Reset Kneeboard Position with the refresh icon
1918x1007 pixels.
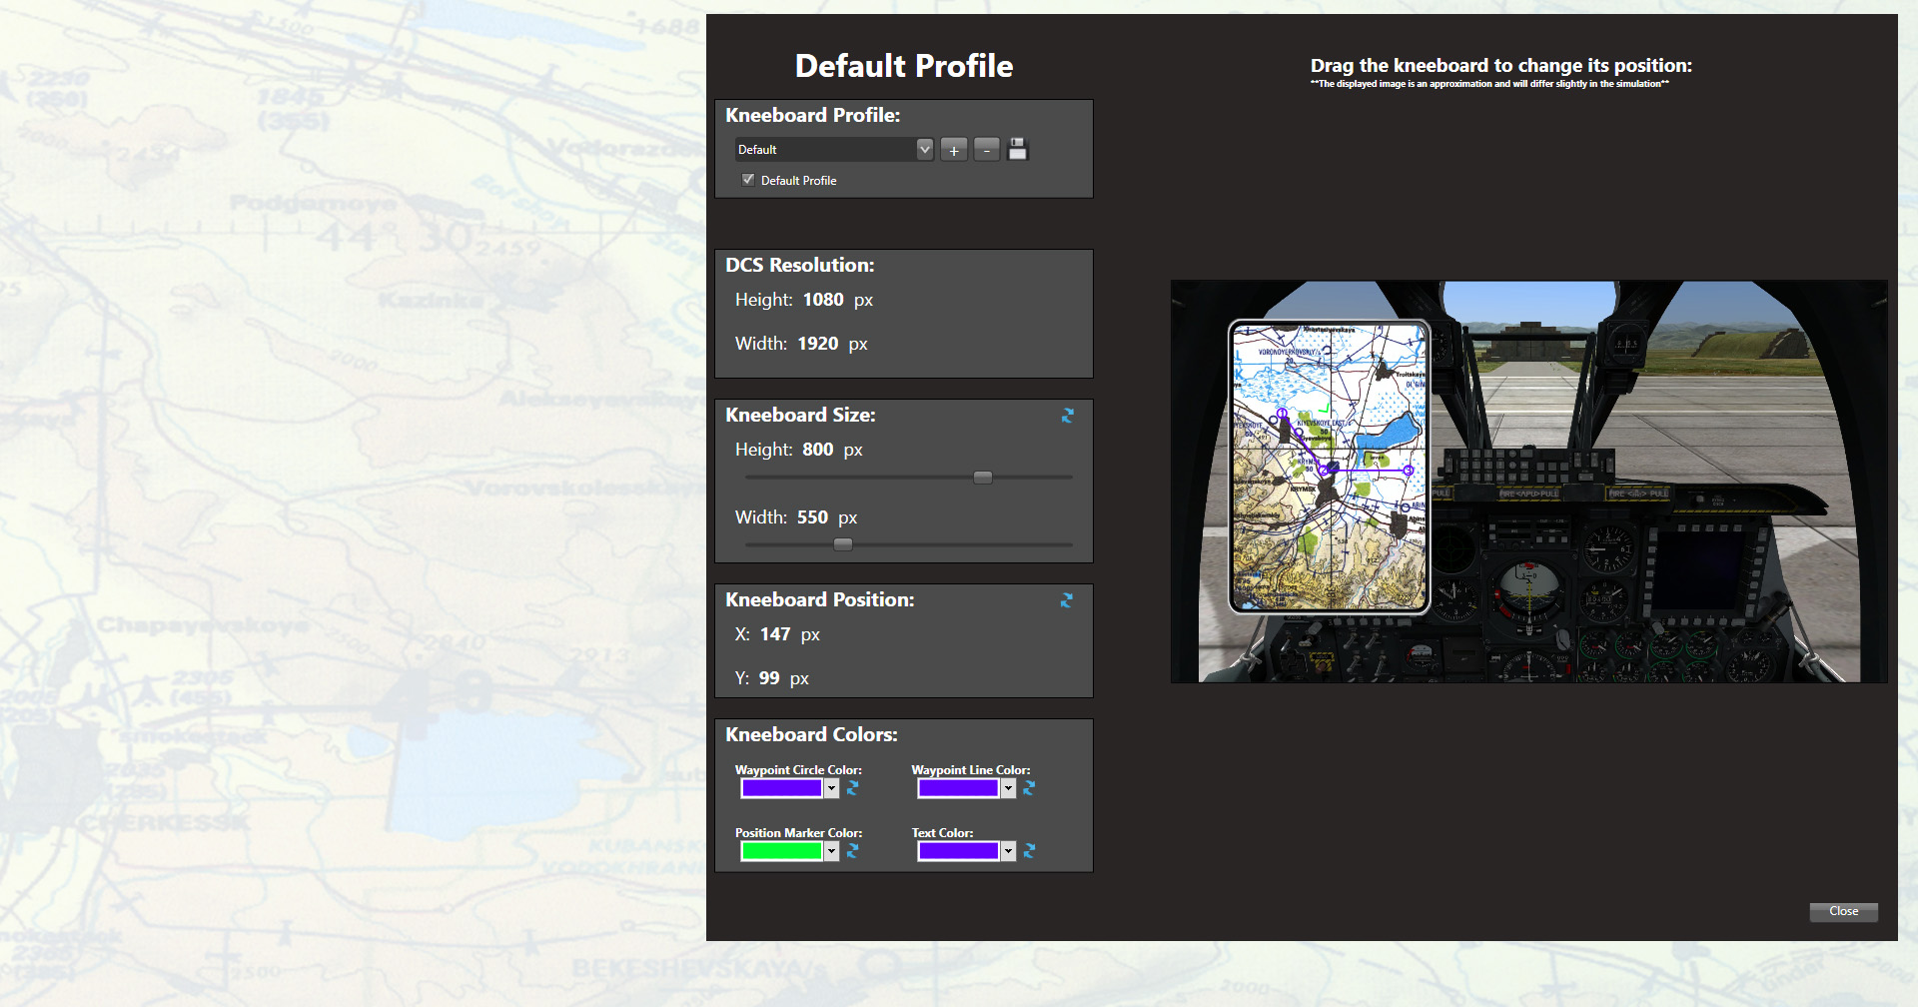click(1067, 600)
